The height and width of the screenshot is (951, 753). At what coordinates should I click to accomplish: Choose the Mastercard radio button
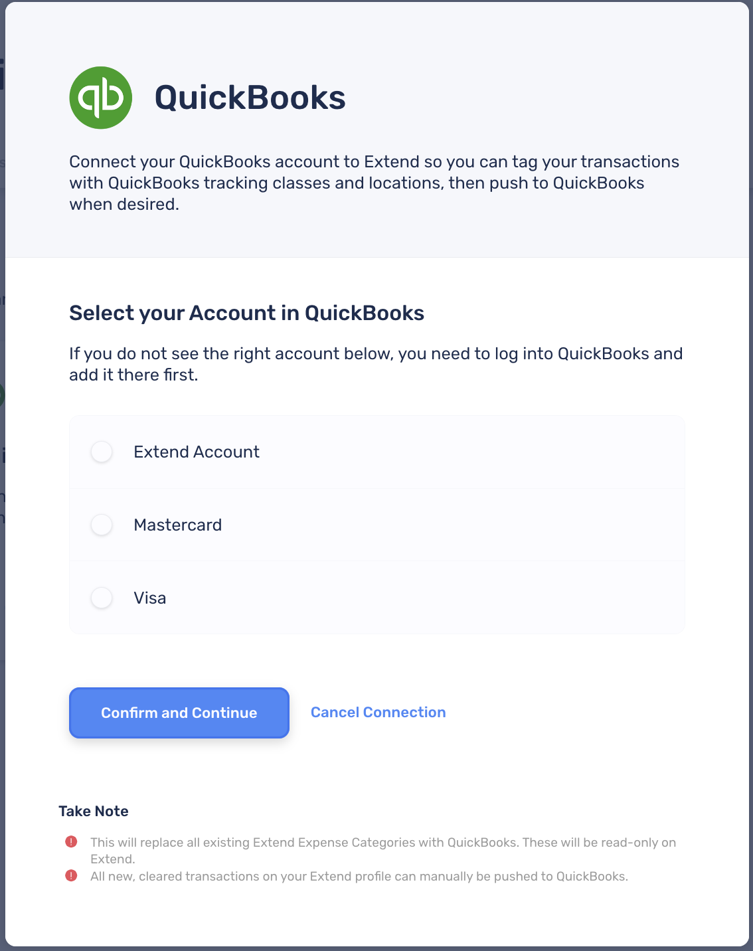[x=102, y=525]
